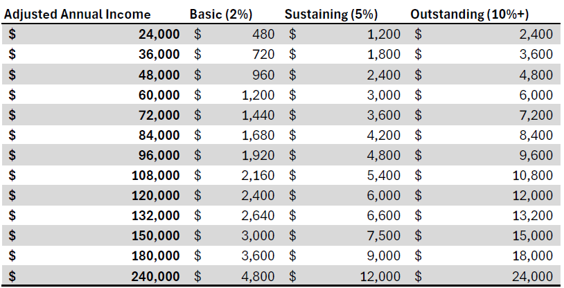Select the 18,000 Outstanding amount cell

click(x=532, y=255)
